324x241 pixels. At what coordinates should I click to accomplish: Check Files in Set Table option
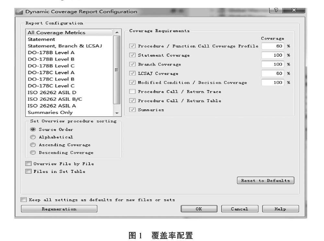tap(28, 172)
